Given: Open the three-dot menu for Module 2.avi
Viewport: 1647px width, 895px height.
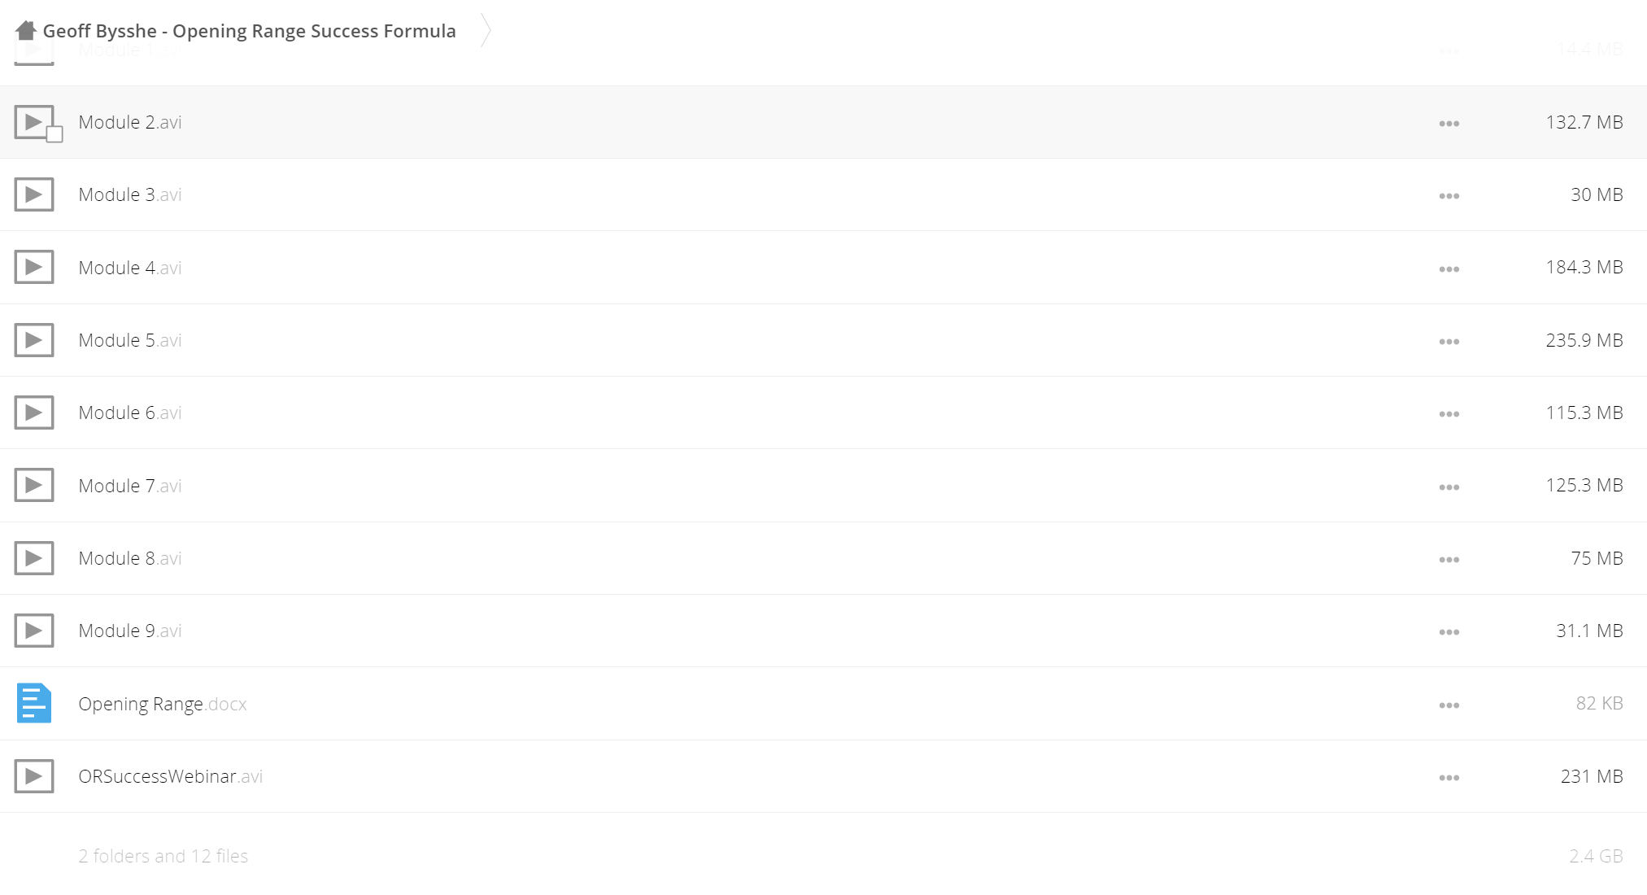Looking at the screenshot, I should (x=1449, y=124).
